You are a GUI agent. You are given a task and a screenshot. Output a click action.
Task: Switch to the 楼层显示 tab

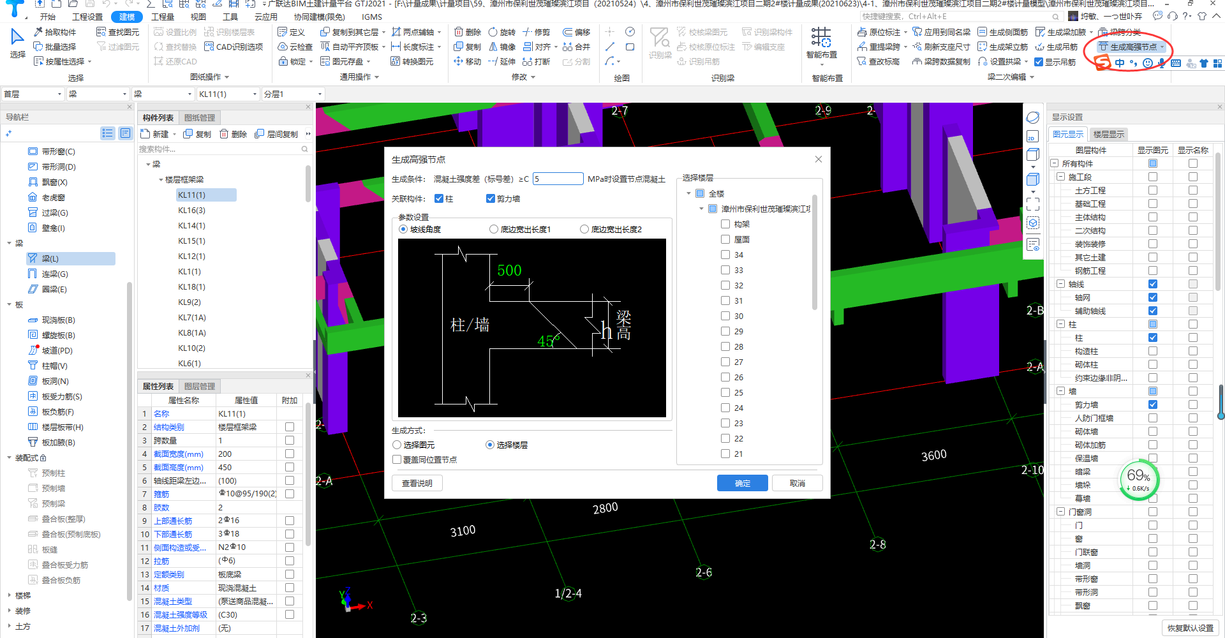pos(1108,134)
